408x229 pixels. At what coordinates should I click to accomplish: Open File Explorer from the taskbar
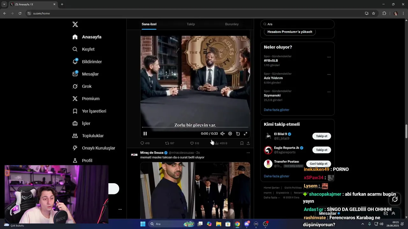[x=219, y=224]
